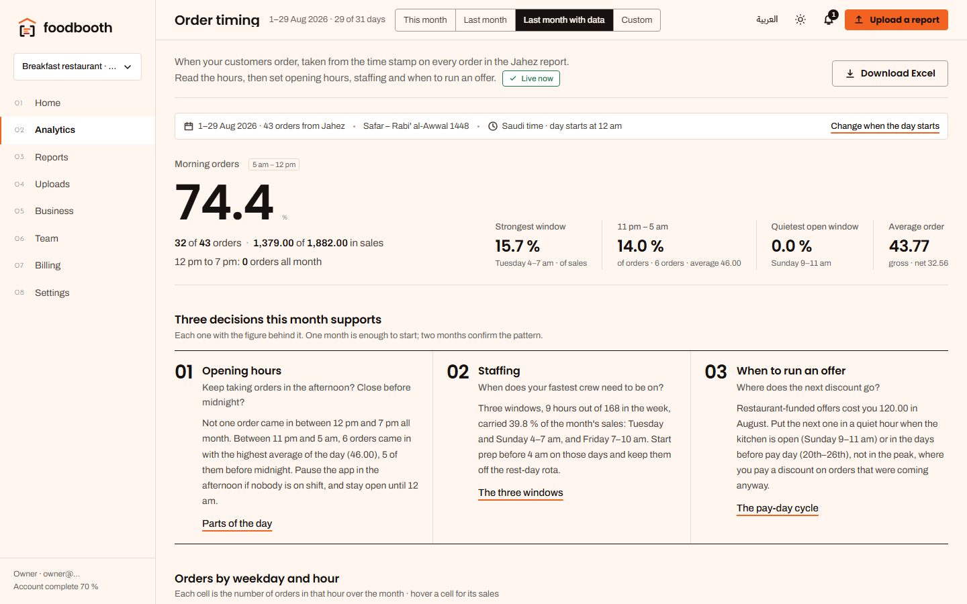Image resolution: width=967 pixels, height=604 pixels.
Task: Open notifications bell icon
Action: pyautogui.click(x=829, y=19)
